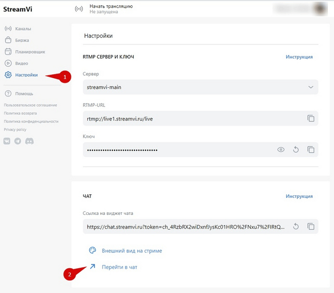Click the Помощь question mark icon

[8, 94]
